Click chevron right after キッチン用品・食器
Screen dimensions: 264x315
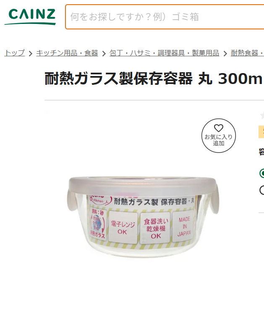(x=104, y=53)
